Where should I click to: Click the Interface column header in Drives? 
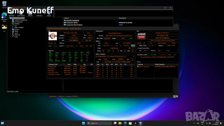click(x=146, y=64)
